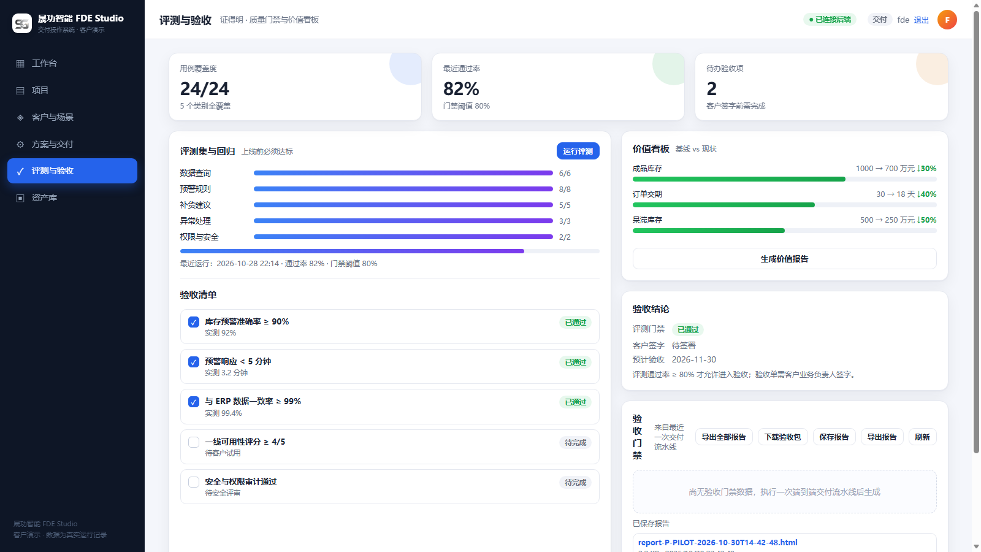Click 待完成 badge on 安全与权限审计通过 row
The height and width of the screenshot is (552, 981).
(575, 483)
